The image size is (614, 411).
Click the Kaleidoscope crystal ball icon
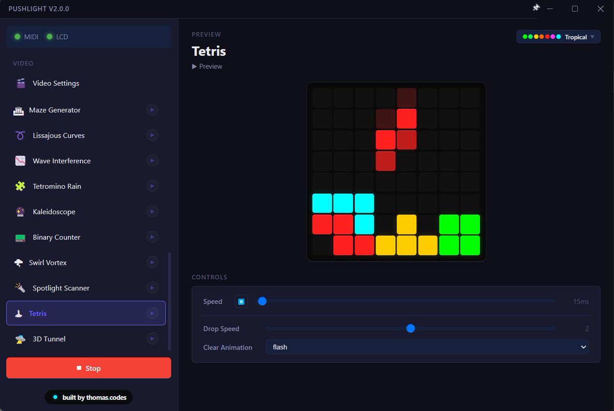20,212
